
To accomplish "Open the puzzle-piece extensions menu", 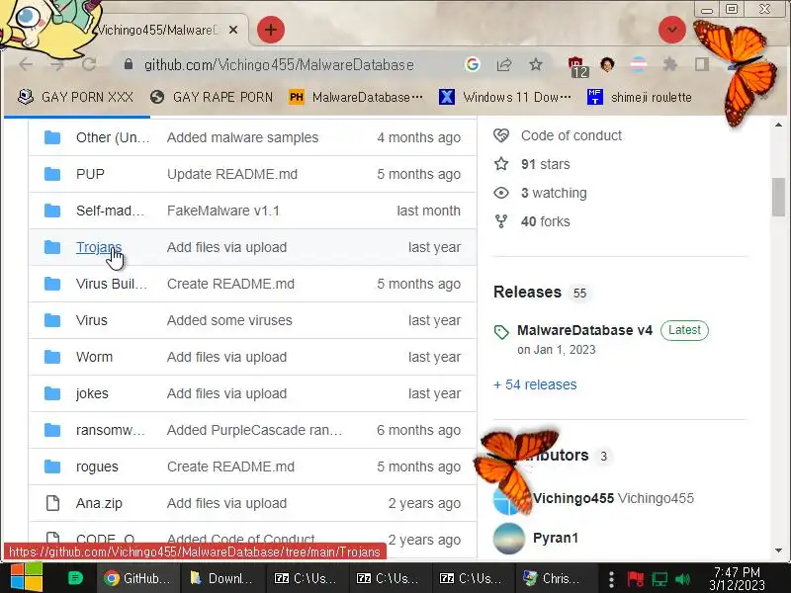I will 670,64.
